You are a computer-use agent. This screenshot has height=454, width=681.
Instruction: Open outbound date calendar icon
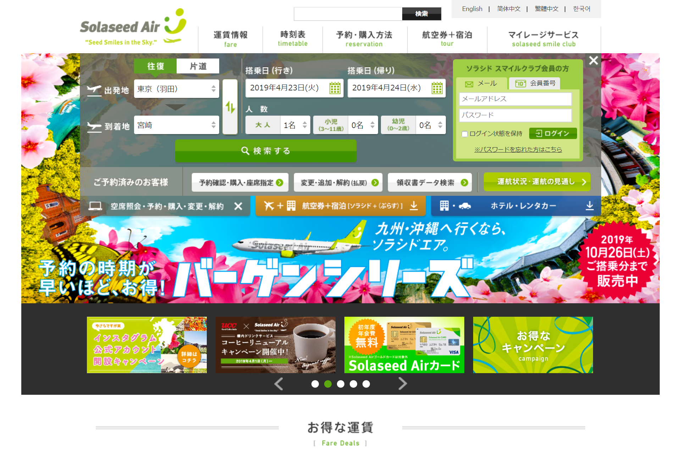point(335,88)
